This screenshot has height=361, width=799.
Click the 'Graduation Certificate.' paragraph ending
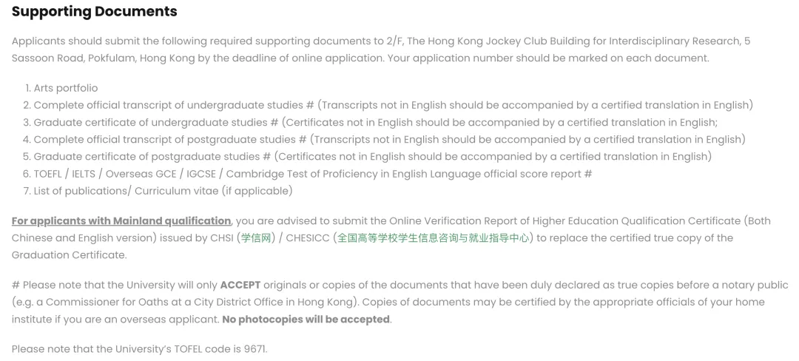(x=70, y=255)
